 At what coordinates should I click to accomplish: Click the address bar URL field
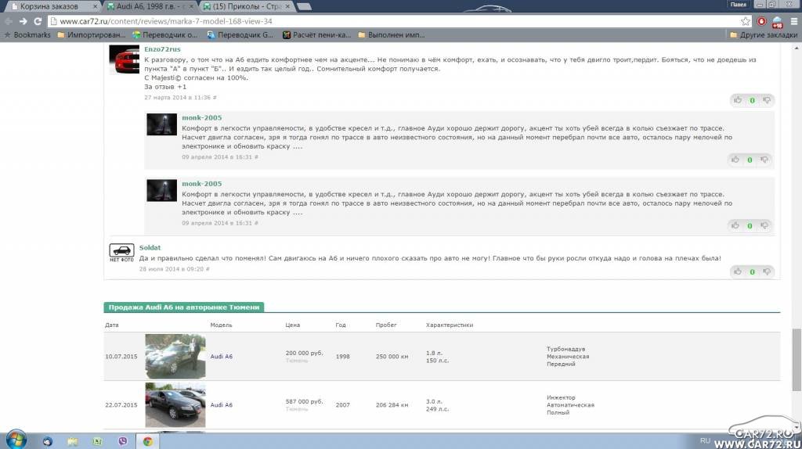(x=394, y=21)
